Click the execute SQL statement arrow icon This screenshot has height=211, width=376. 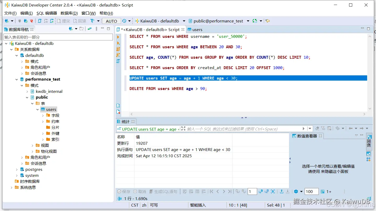118,37
